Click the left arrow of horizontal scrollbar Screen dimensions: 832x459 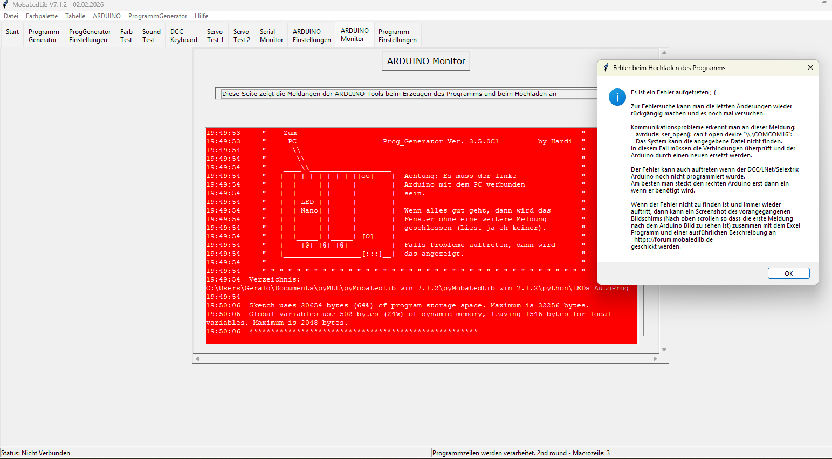coord(197,359)
